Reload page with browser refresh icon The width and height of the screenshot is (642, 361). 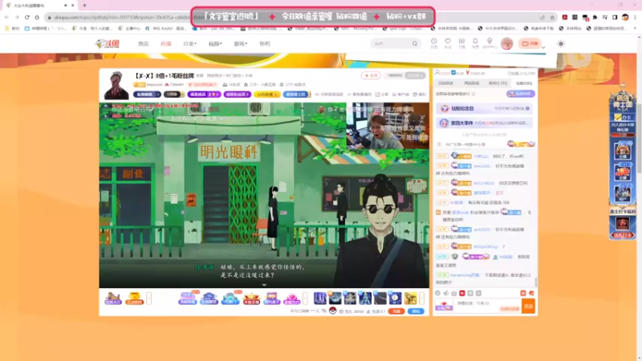(27, 17)
